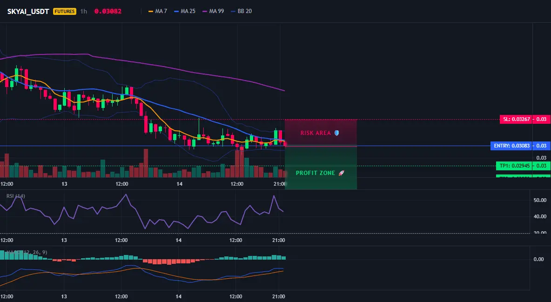Screen dimensions: 551x302
Task: Click the RSI 50.00 axis value
Action: [540, 200]
